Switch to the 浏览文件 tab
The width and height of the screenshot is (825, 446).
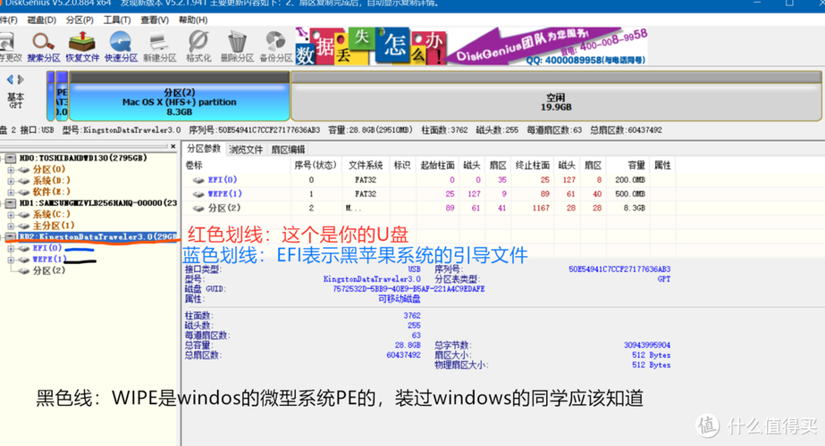[x=246, y=149]
